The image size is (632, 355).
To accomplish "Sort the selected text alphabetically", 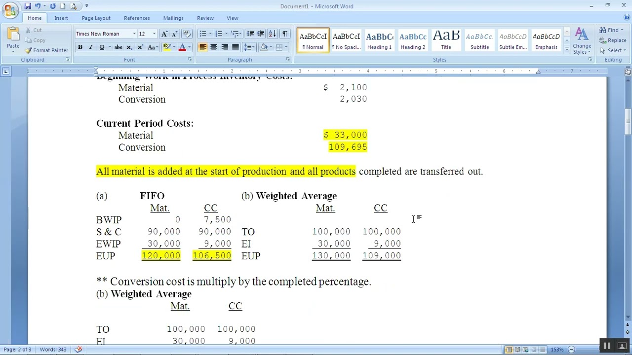I will pos(272,34).
